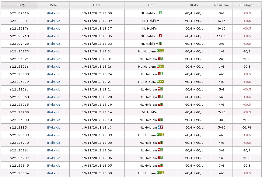The height and width of the screenshot is (177, 262).
Task: Click the Stake column header
Action: click(194, 5)
